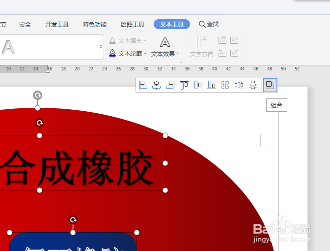The image size is (330, 251).
Task: Click the align bottom icon
Action: [x=212, y=85]
